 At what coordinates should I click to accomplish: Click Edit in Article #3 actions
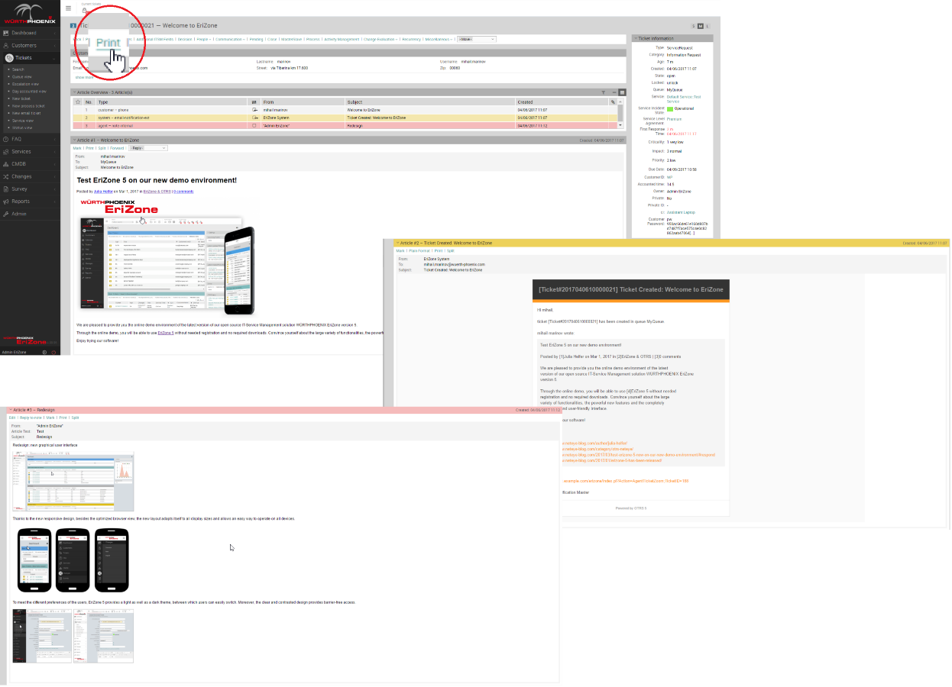[12, 418]
